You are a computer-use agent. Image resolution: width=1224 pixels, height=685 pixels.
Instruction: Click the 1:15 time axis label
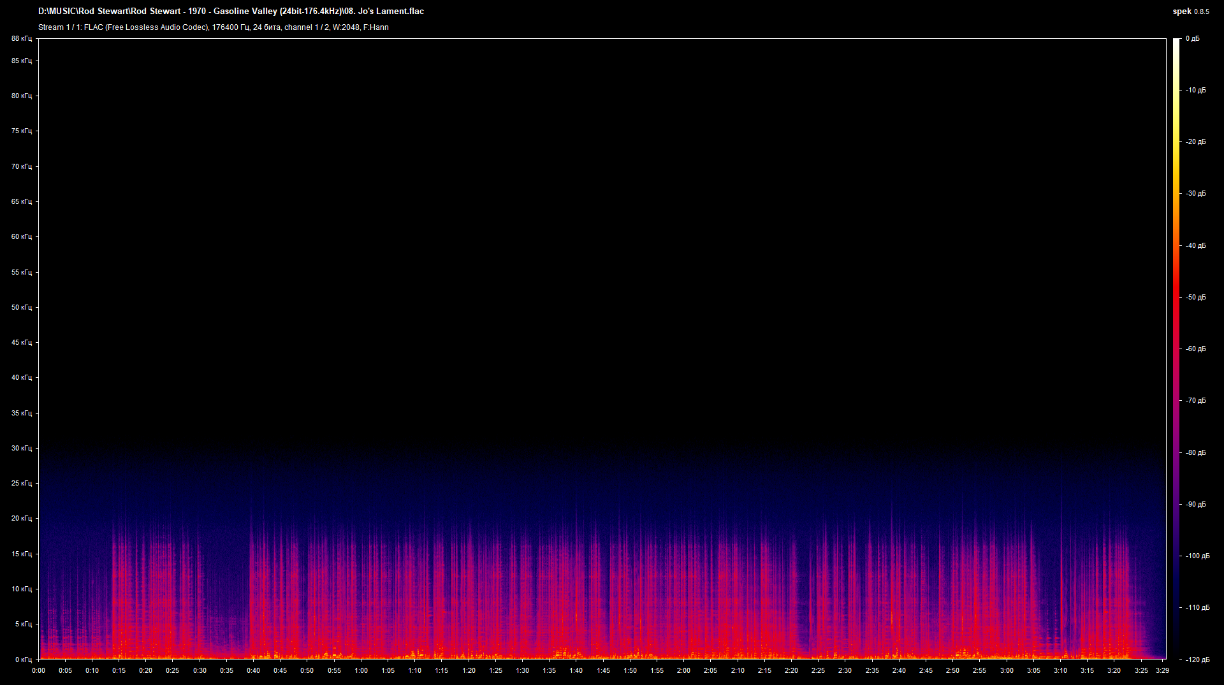point(442,670)
